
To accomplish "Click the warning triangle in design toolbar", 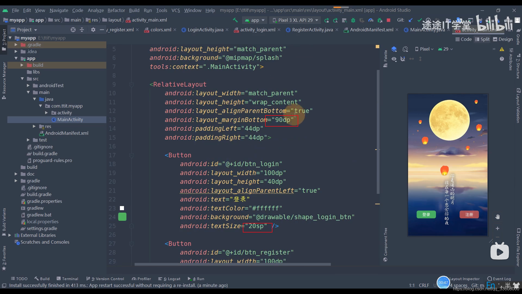I will point(502,49).
